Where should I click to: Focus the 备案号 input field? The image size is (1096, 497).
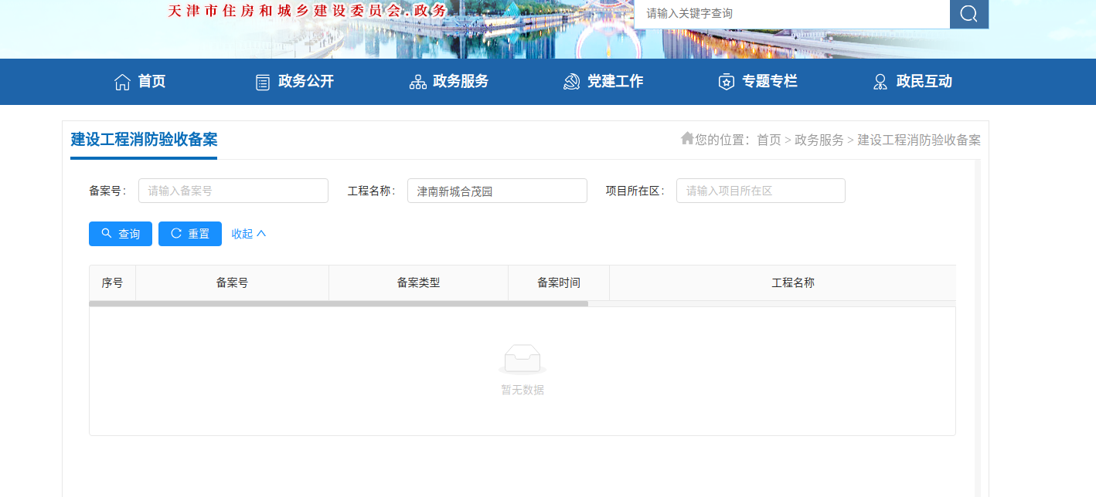click(233, 191)
